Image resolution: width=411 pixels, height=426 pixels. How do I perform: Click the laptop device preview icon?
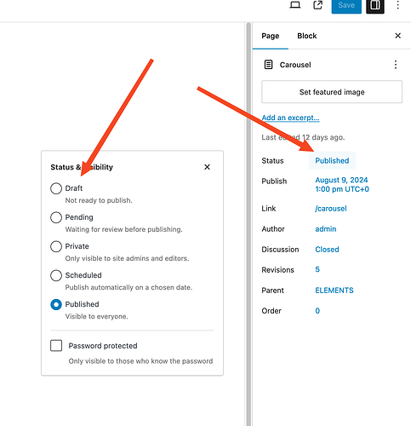pyautogui.click(x=295, y=5)
